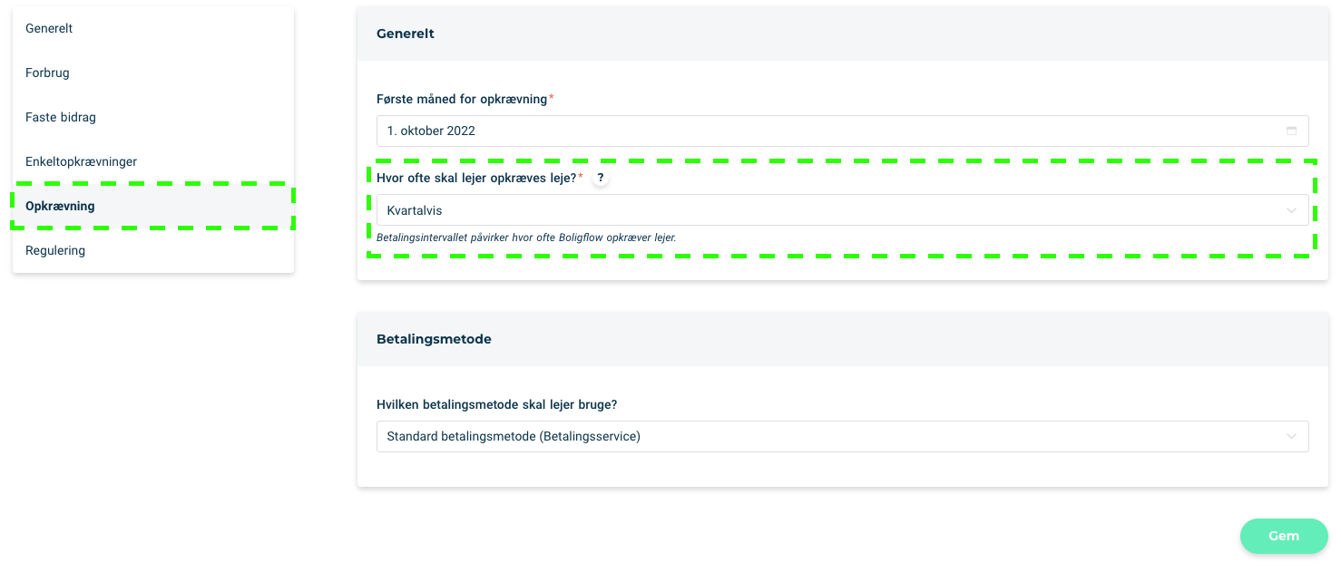Click the calendar icon in date field
This screenshot has height=572, width=1341.
click(x=1291, y=131)
